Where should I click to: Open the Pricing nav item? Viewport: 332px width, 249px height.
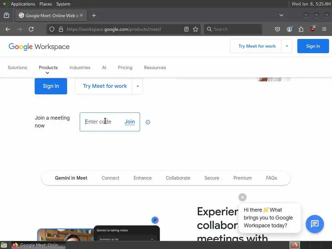pos(125,67)
